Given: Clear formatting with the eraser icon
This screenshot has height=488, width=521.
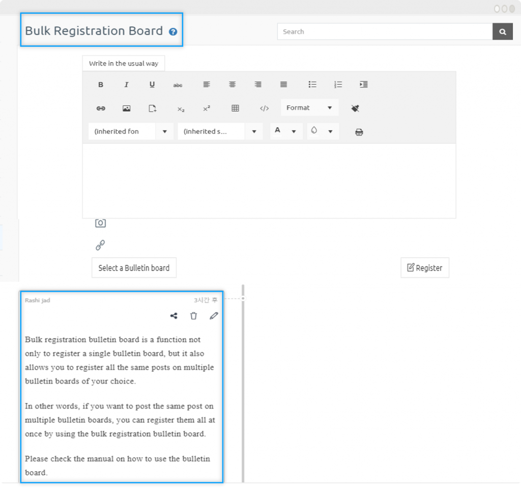Looking at the screenshot, I should pos(355,108).
